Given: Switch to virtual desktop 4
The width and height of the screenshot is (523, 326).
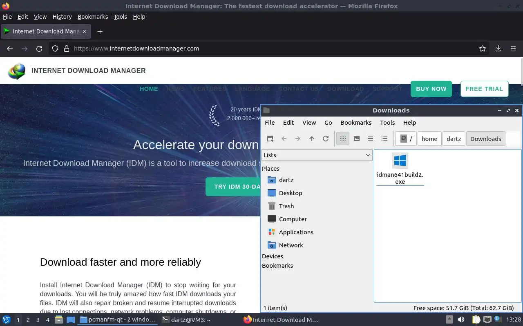Looking at the screenshot, I should coord(47,320).
